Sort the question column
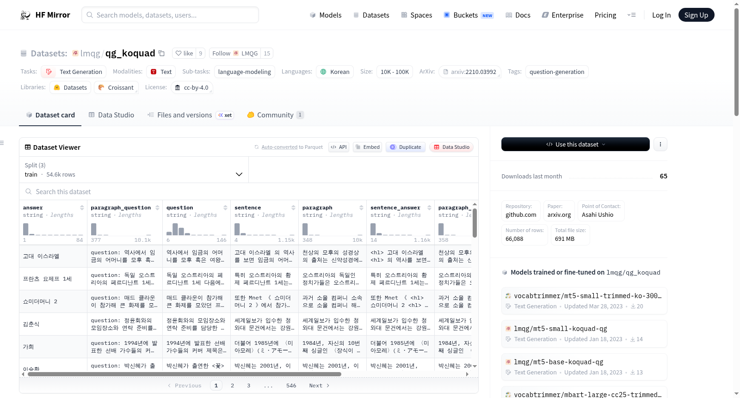This screenshot has height=398, width=740. pos(225,208)
